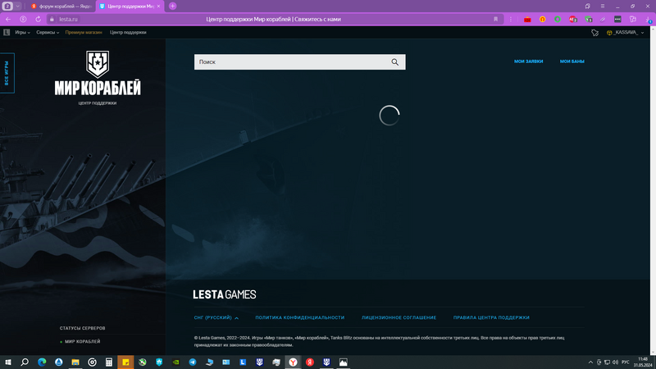Screen dimensions: 656x369
Task: Click the feather pen extension icon
Action: point(603,19)
